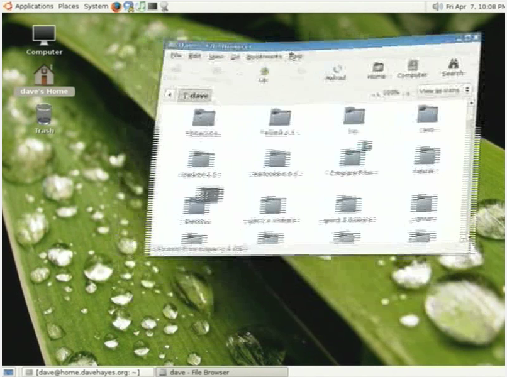Viewport: 507px width, 377px height.
Task: Open the File menu in File Browser
Action: click(x=175, y=55)
